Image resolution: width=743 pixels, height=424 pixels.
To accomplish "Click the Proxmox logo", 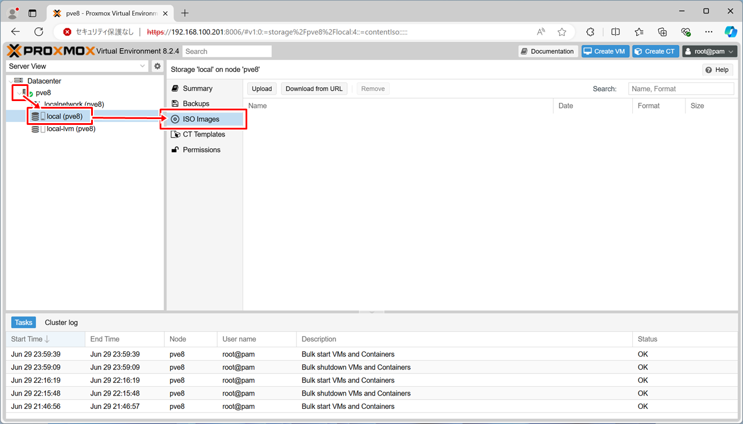I will (x=51, y=51).
